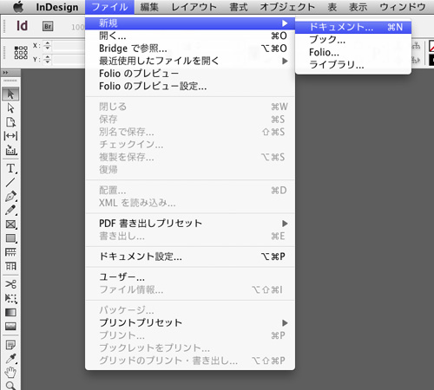
Task: Select the Gradient Feather tool
Action: pyautogui.click(x=10, y=326)
